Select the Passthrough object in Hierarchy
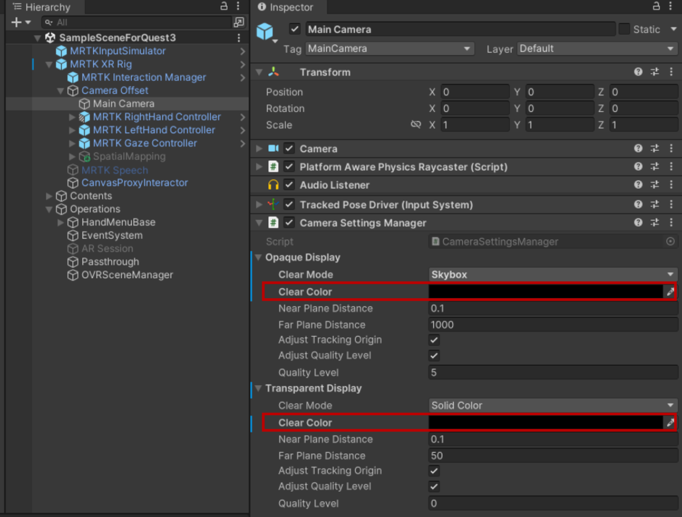Image resolution: width=682 pixels, height=517 pixels. pyautogui.click(x=110, y=262)
